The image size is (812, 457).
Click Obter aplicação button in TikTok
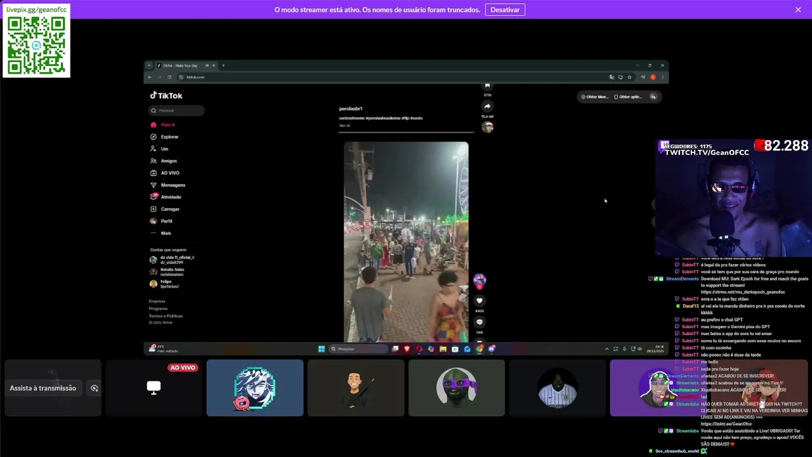pyautogui.click(x=628, y=96)
